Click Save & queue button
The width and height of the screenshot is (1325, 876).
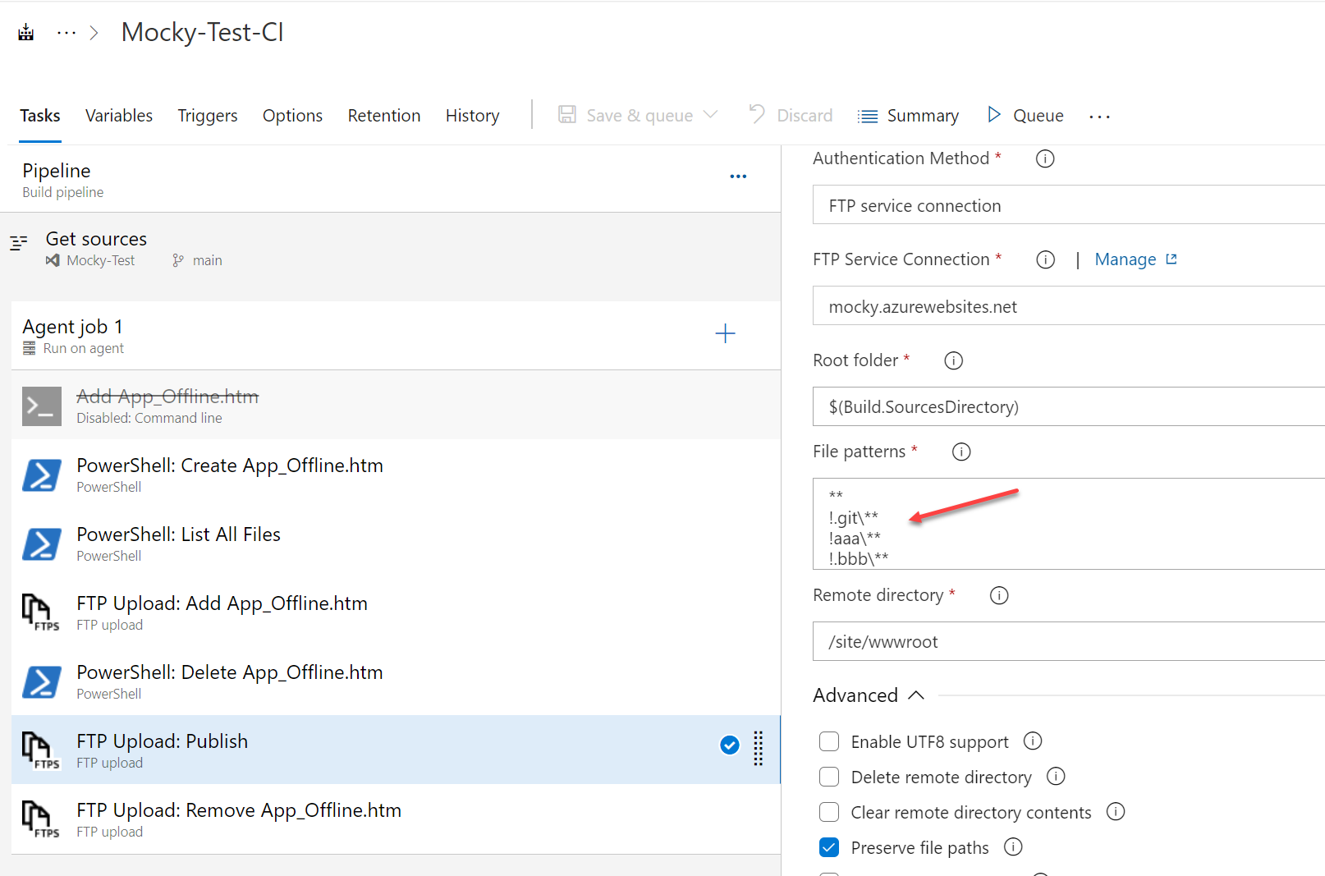coord(626,116)
